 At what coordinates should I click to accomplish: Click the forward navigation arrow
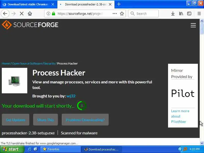coord(14,14)
